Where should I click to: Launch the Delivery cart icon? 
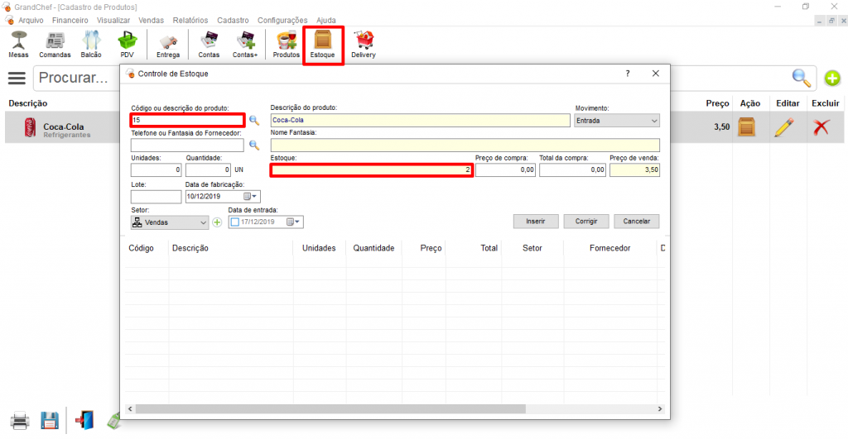[363, 44]
